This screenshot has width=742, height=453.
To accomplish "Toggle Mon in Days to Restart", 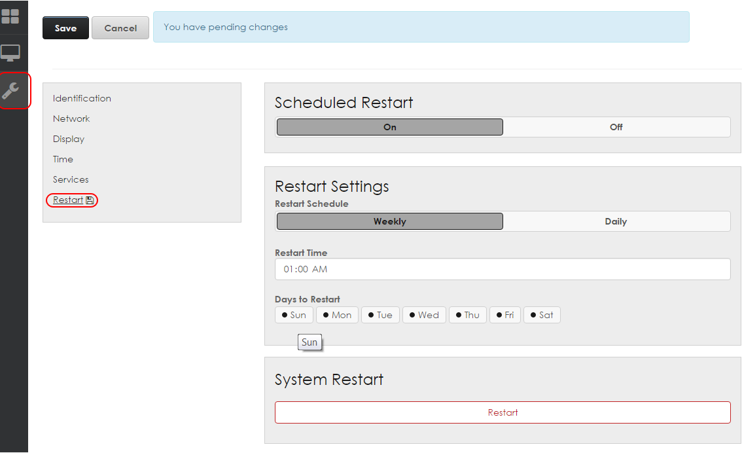I will click(337, 315).
